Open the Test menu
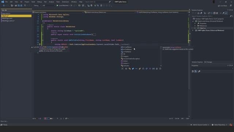The width and height of the screenshot is (234, 132). tap(45, 2)
